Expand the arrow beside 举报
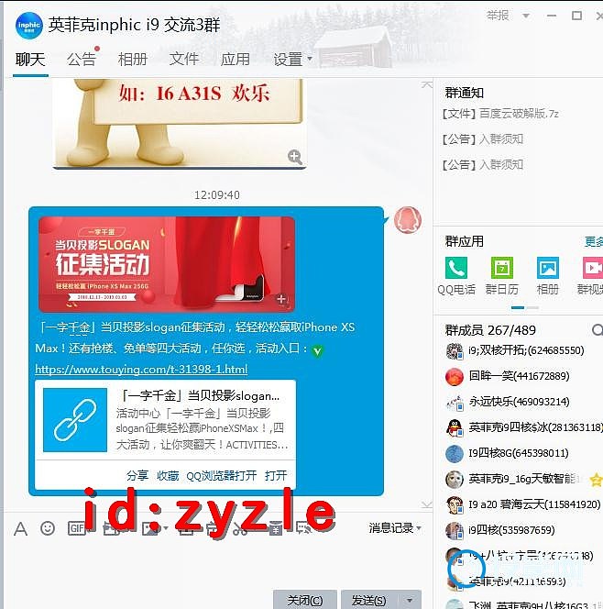Screen dimensions: 603x609 526,16
